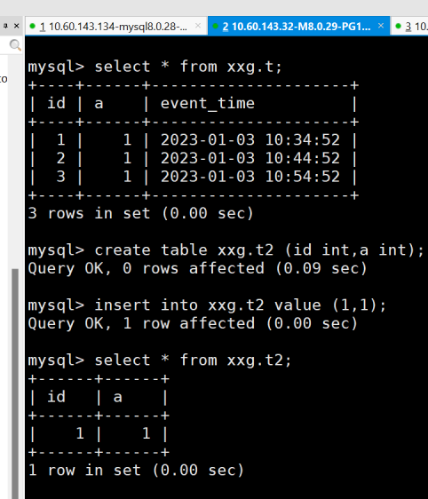Close the 10.60.143.32-M8.0.29-PG1 tab
This screenshot has height=499, width=428.
click(x=381, y=26)
